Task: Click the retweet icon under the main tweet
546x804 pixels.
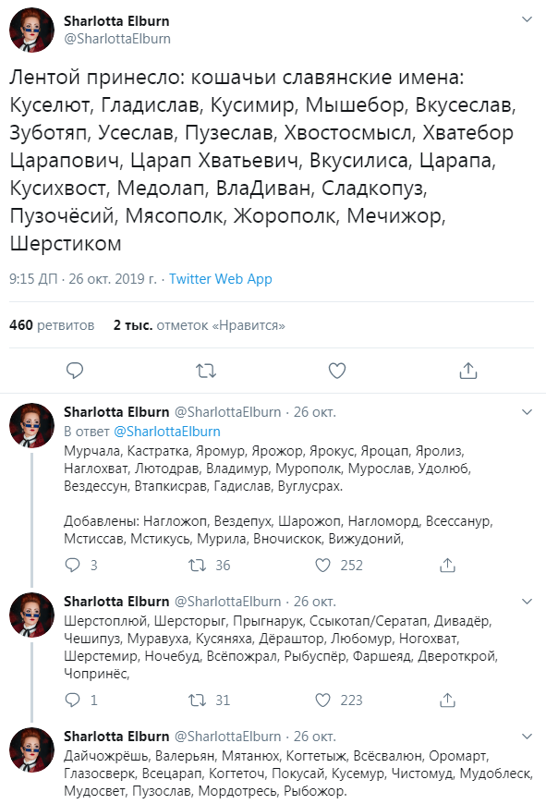Action: [205, 371]
